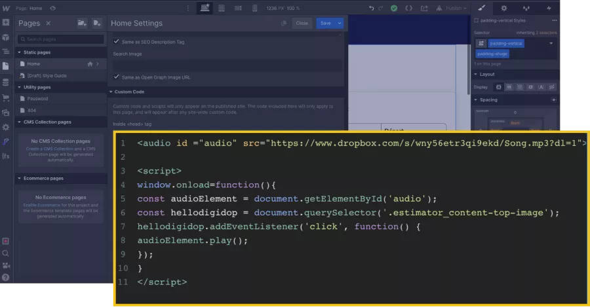The width and height of the screenshot is (590, 307).
Task: Open the pink canvas guide icon
Action: click(x=6, y=242)
